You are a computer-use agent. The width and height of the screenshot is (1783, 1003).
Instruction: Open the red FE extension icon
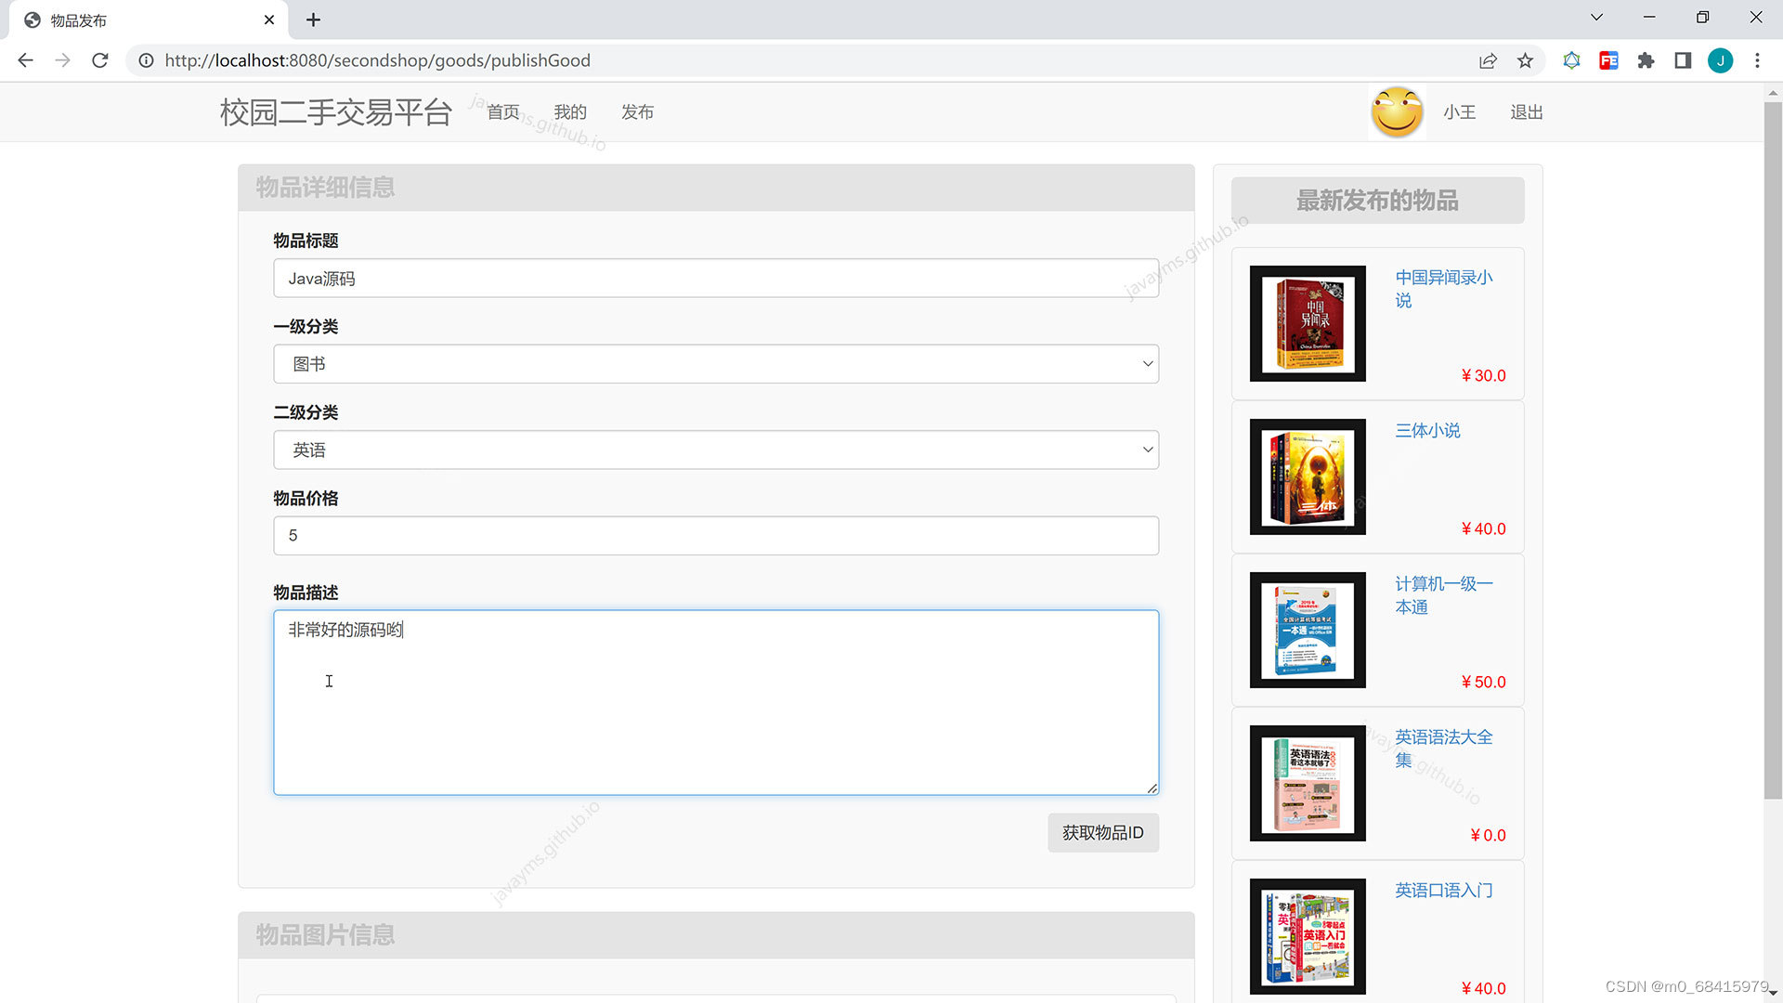[1608, 60]
